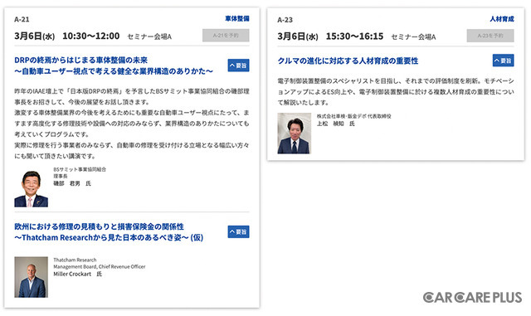Click BSサミット事業協同組合 organization text

pyautogui.click(x=80, y=169)
